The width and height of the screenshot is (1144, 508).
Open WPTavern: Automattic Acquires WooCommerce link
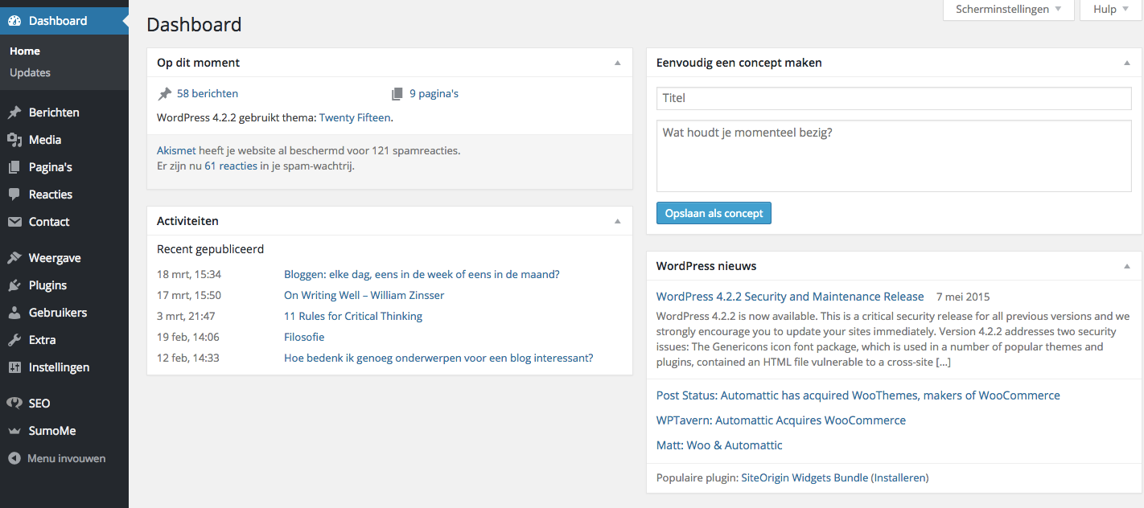pos(781,420)
